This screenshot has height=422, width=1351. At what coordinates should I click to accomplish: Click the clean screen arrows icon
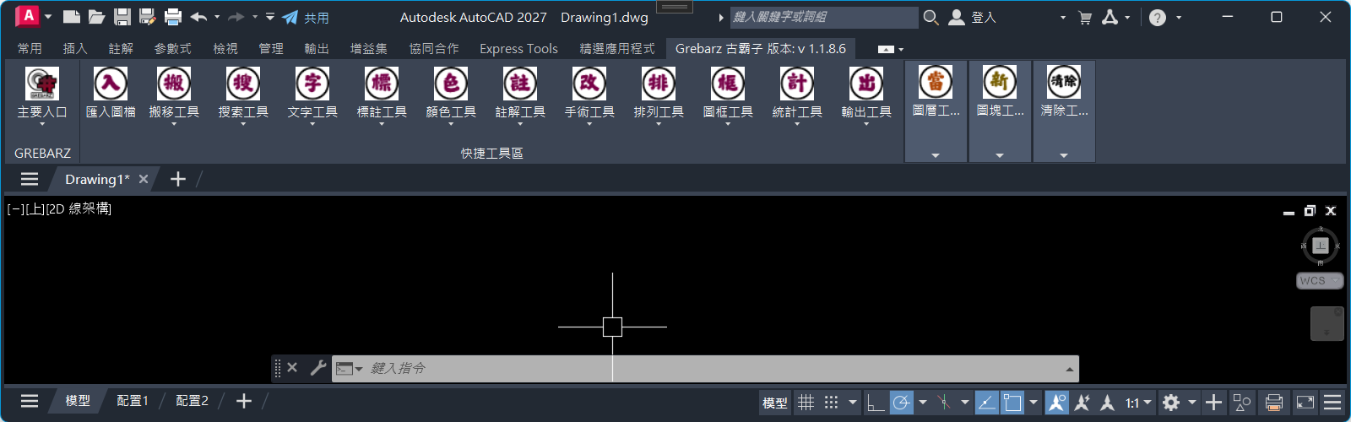(x=1305, y=403)
